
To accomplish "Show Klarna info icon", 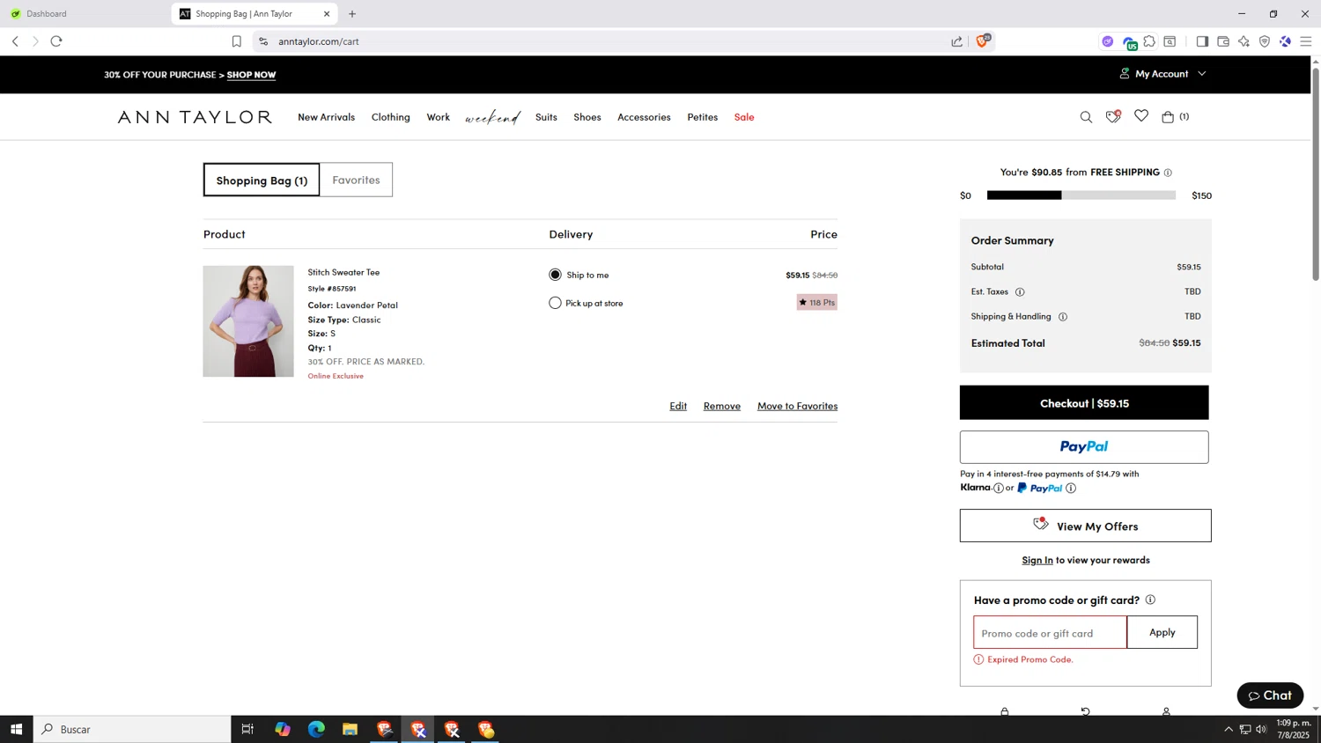I will (998, 488).
